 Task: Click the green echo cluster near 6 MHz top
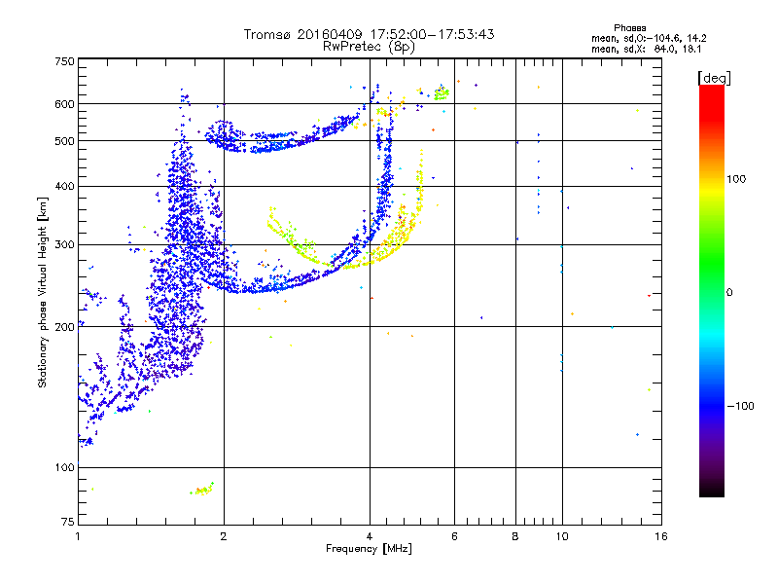pos(442,92)
